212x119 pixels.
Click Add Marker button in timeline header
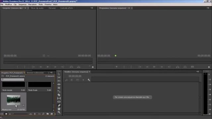(x=83, y=80)
